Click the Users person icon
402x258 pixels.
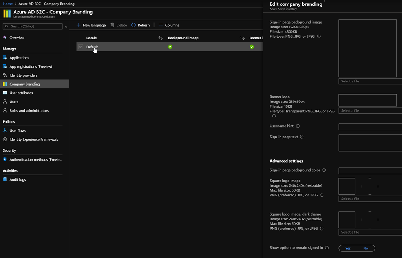click(x=5, y=102)
